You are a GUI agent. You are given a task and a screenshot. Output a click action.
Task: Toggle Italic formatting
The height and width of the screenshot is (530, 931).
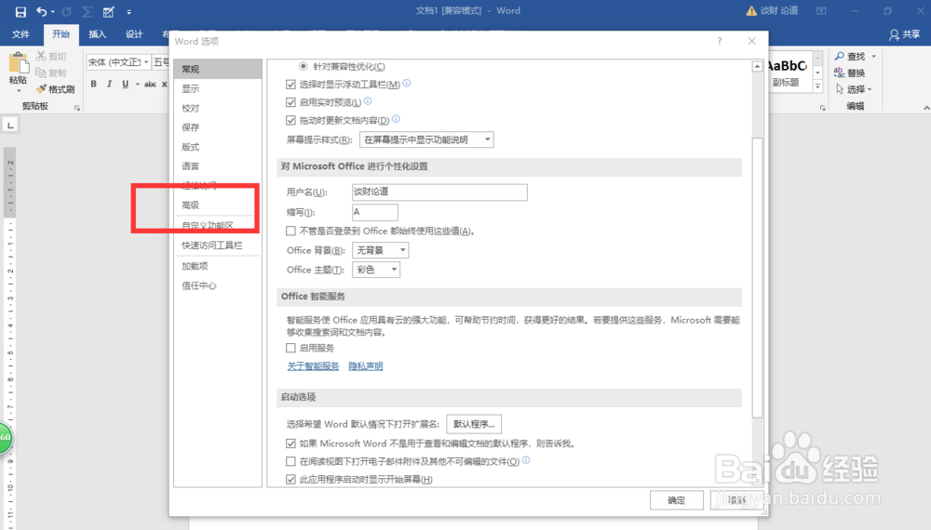(109, 85)
